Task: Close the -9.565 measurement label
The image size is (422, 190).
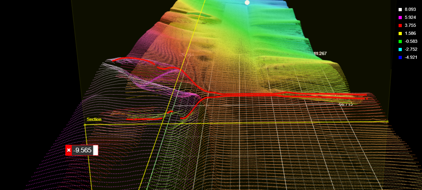Action: tap(69, 150)
